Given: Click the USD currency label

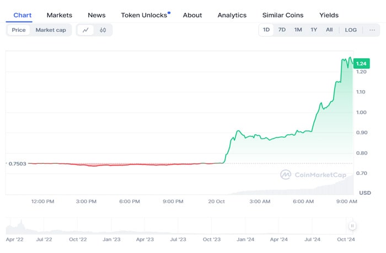Looking at the screenshot, I should (365, 193).
